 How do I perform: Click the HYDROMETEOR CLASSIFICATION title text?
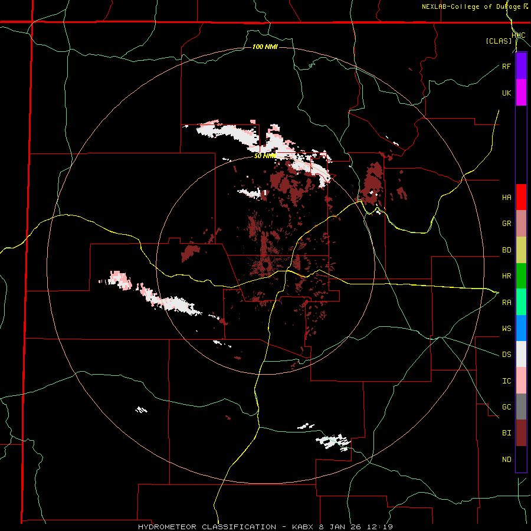pyautogui.click(x=207, y=527)
